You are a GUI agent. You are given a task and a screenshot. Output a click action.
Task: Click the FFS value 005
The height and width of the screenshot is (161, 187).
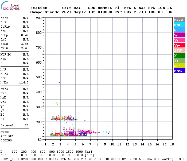tap(128, 12)
